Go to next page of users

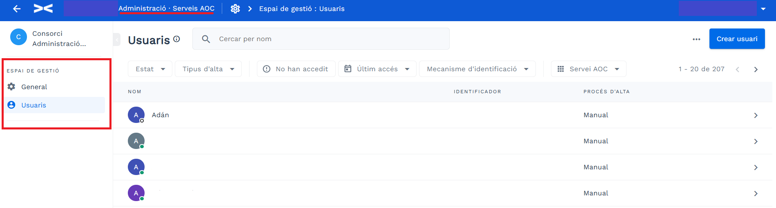pyautogui.click(x=756, y=69)
